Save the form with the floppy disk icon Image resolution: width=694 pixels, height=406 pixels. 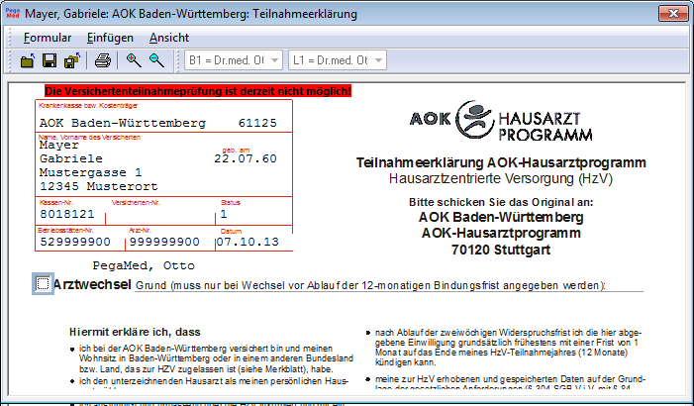pos(50,61)
